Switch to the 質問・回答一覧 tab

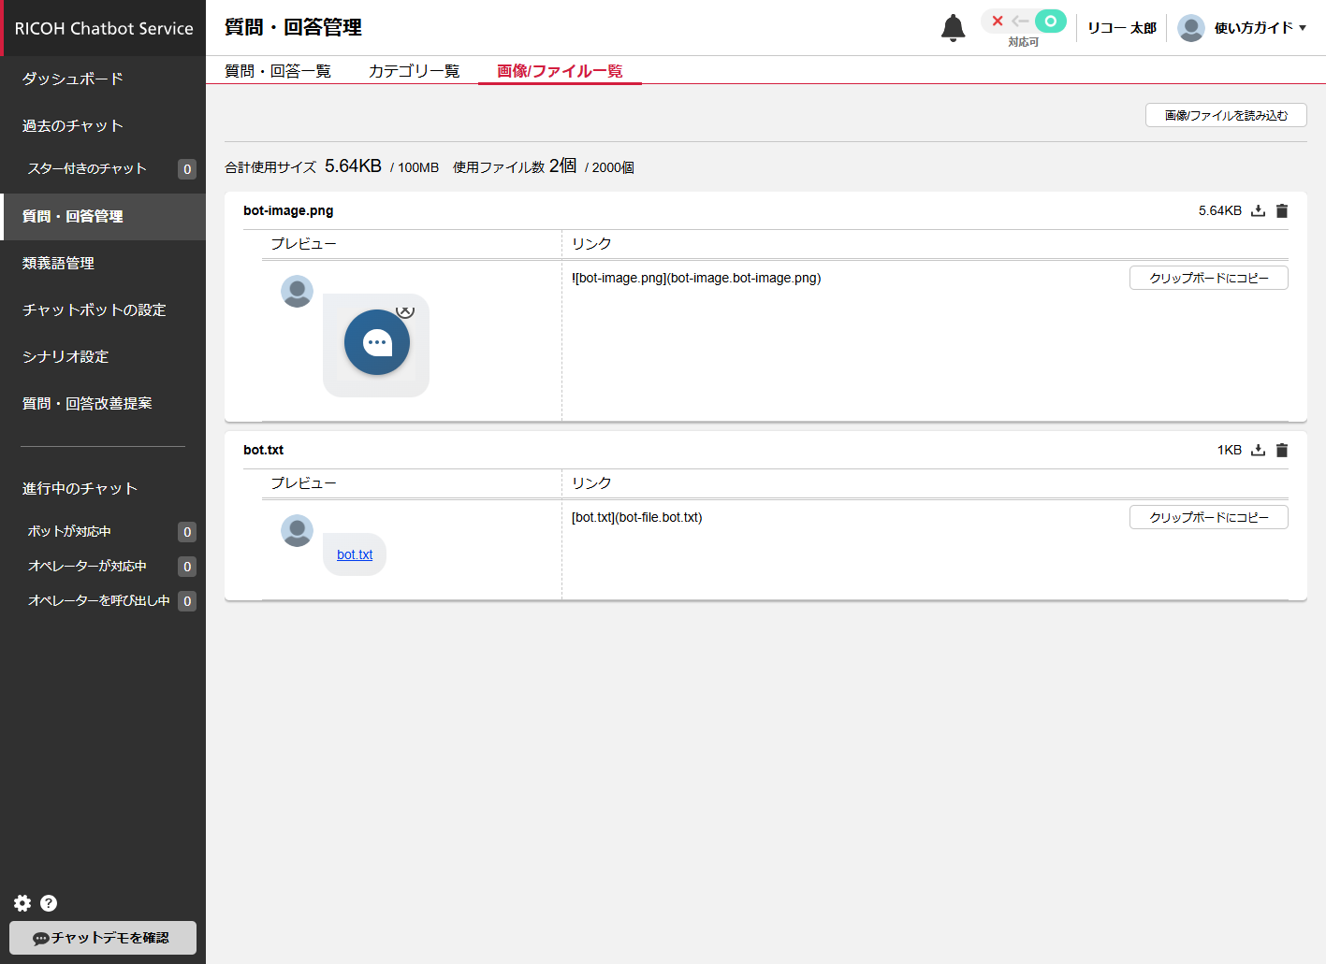(278, 71)
